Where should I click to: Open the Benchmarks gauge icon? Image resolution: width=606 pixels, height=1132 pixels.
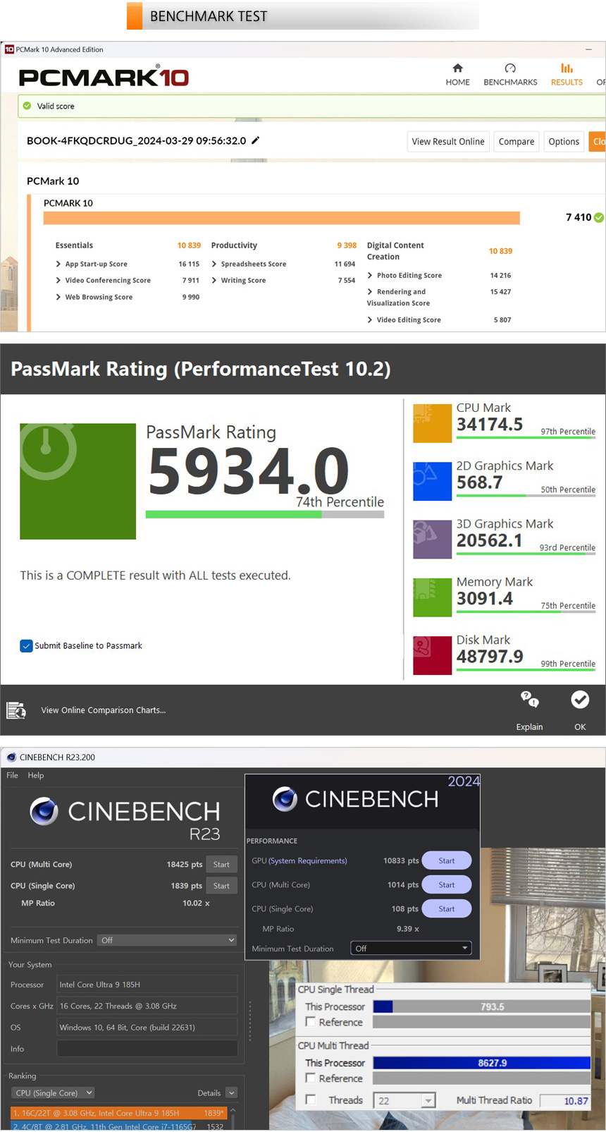[x=510, y=68]
